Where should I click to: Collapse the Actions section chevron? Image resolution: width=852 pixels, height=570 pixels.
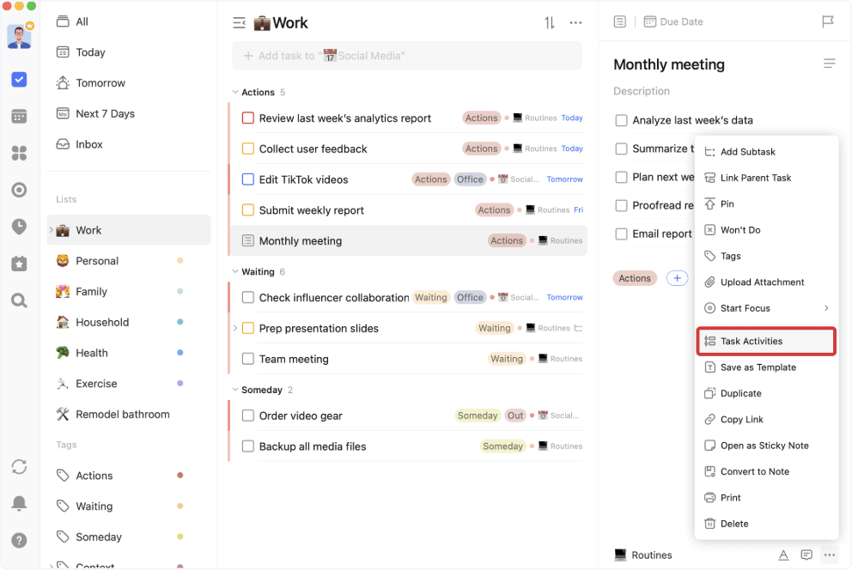234,93
